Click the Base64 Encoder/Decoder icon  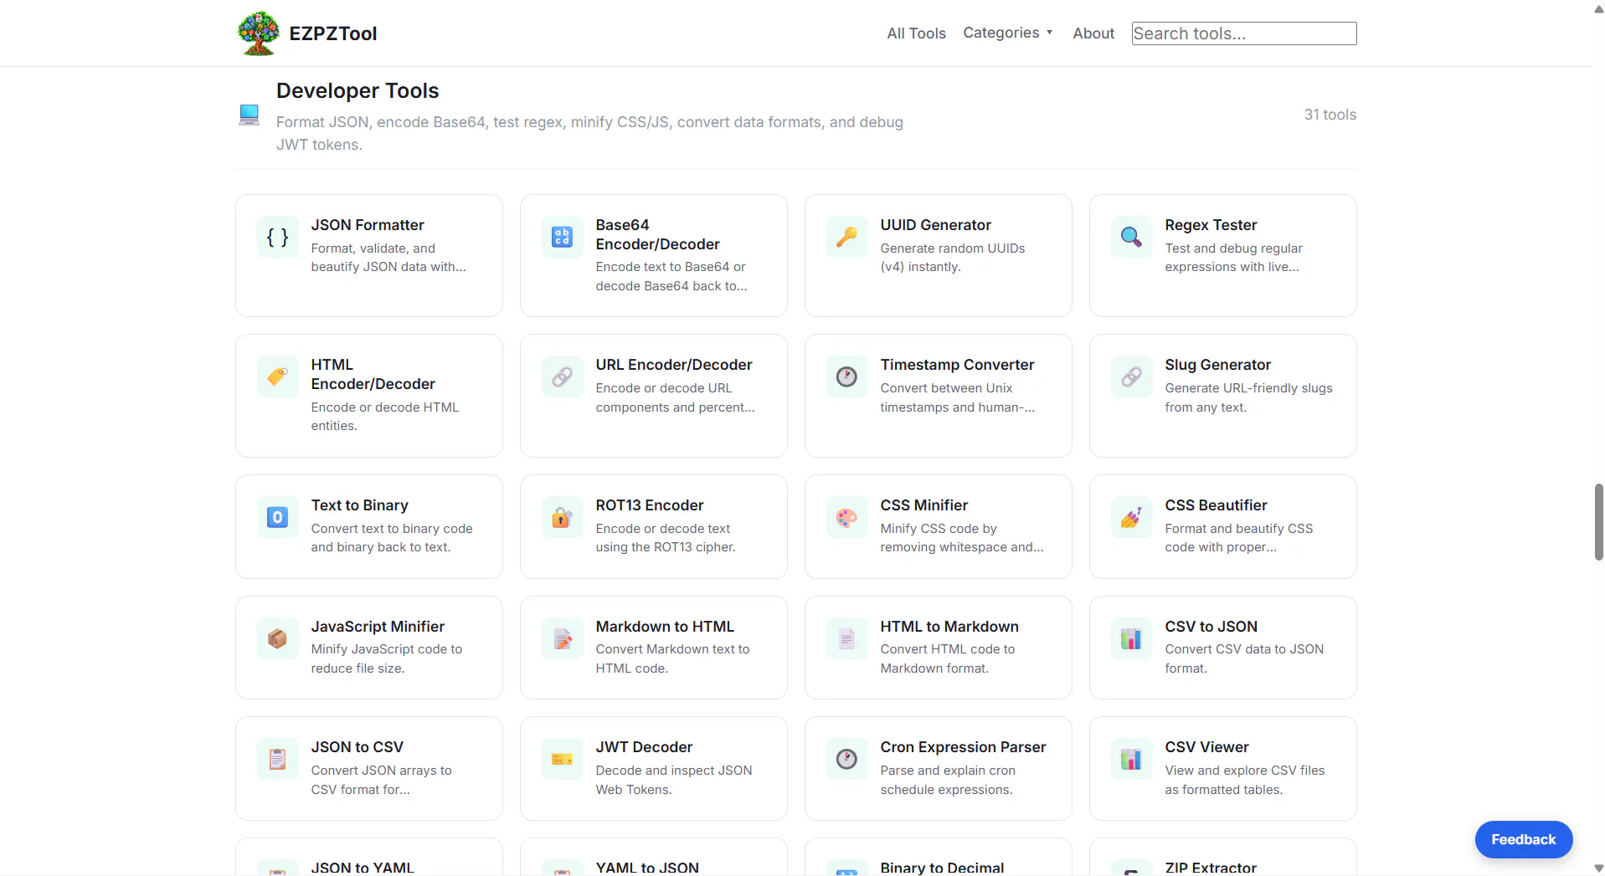point(562,237)
